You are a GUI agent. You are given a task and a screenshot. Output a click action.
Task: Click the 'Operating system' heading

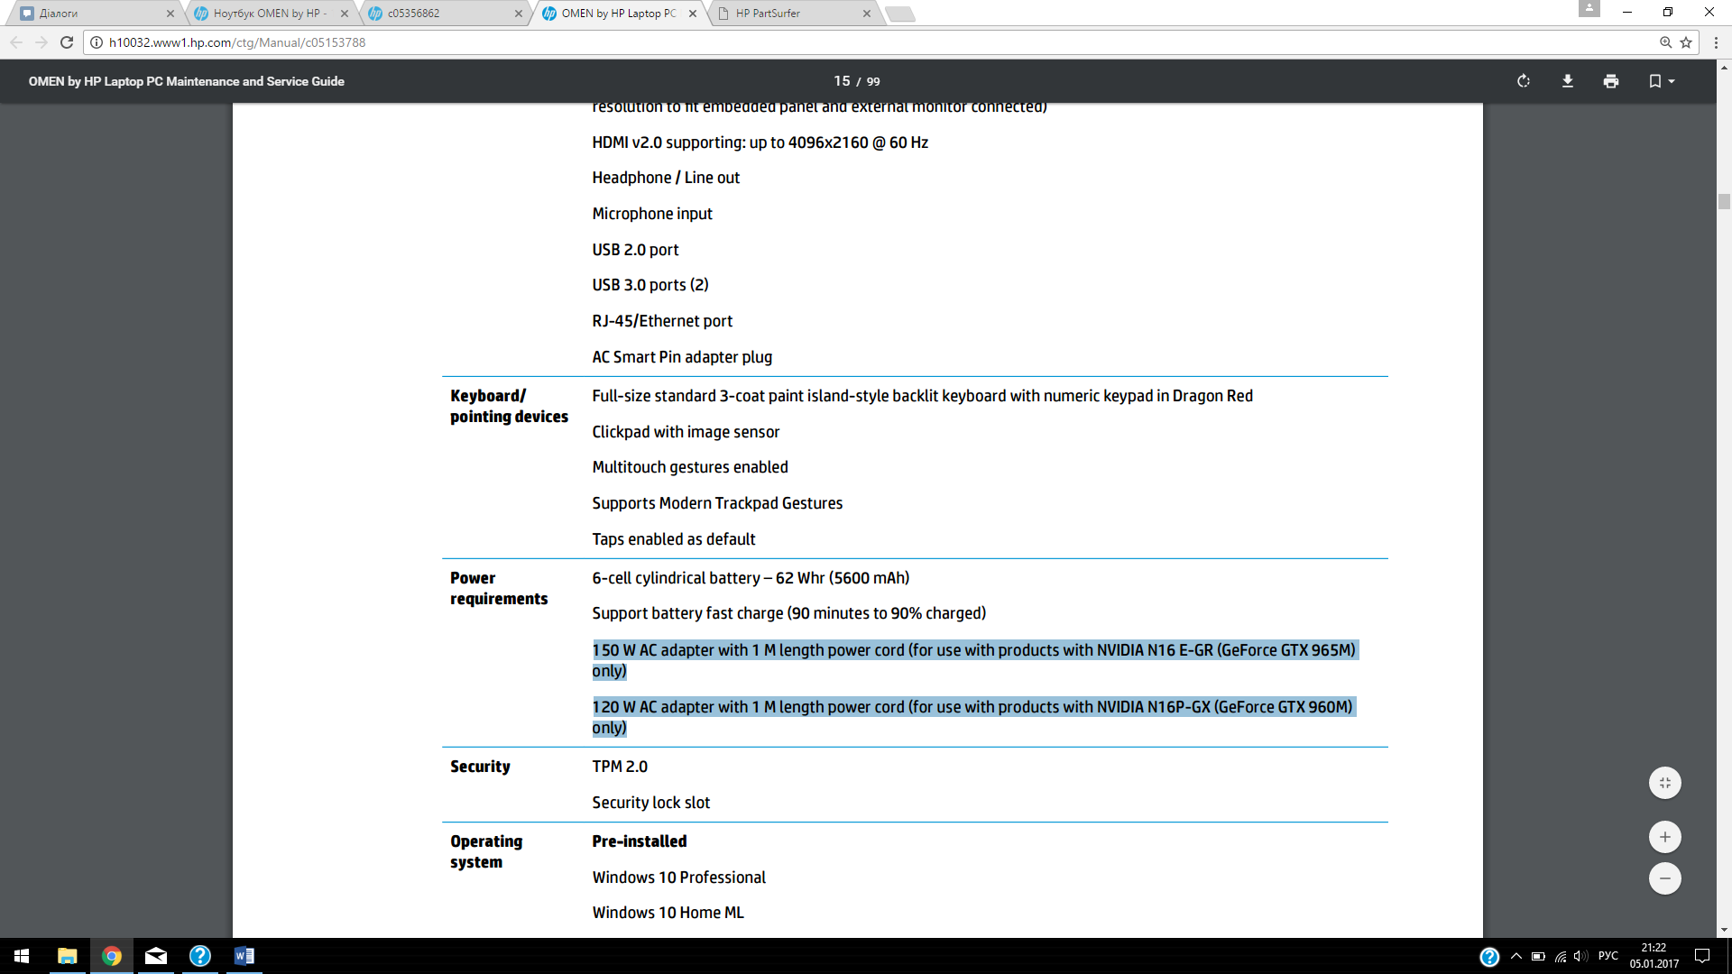(486, 851)
